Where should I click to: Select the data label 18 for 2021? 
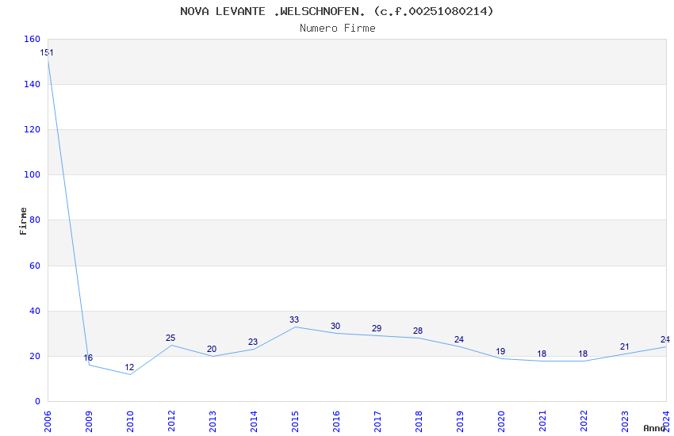pos(542,354)
